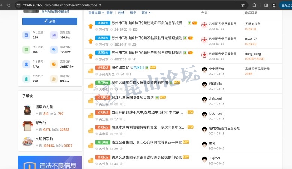Open the 温暖的力量 sub-board
The height and width of the screenshot is (169, 292).
pos(44,107)
